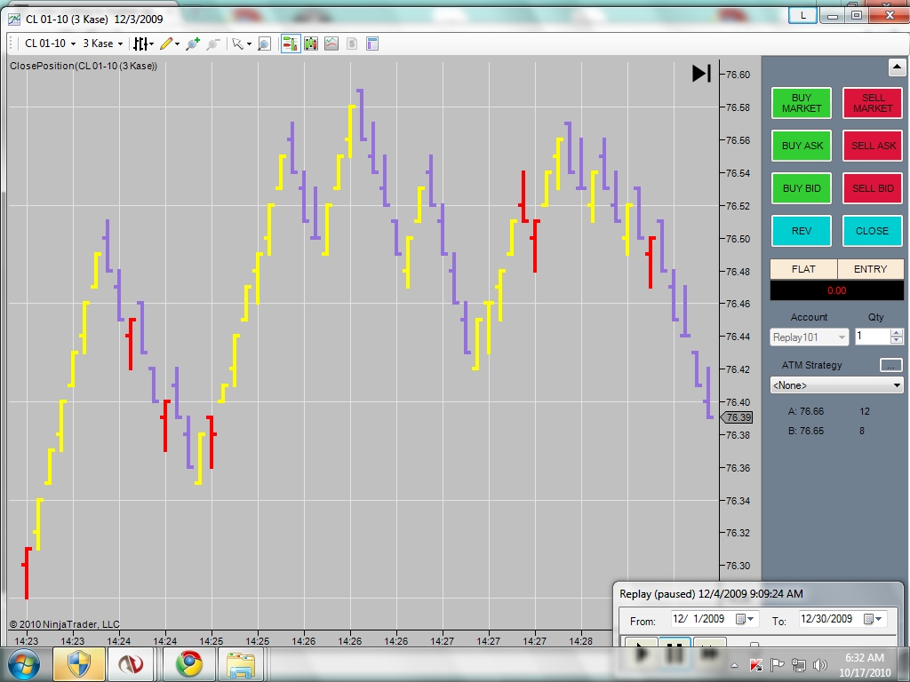Expand the drawing tools dropdown arrow
Viewport: 910px width, 682px height.
[177, 44]
